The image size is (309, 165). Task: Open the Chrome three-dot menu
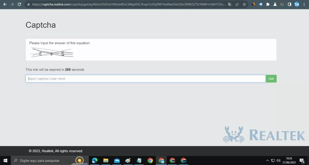[x=304, y=4]
